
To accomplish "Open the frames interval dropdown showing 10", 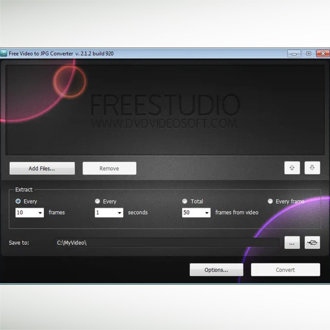I will pyautogui.click(x=29, y=213).
